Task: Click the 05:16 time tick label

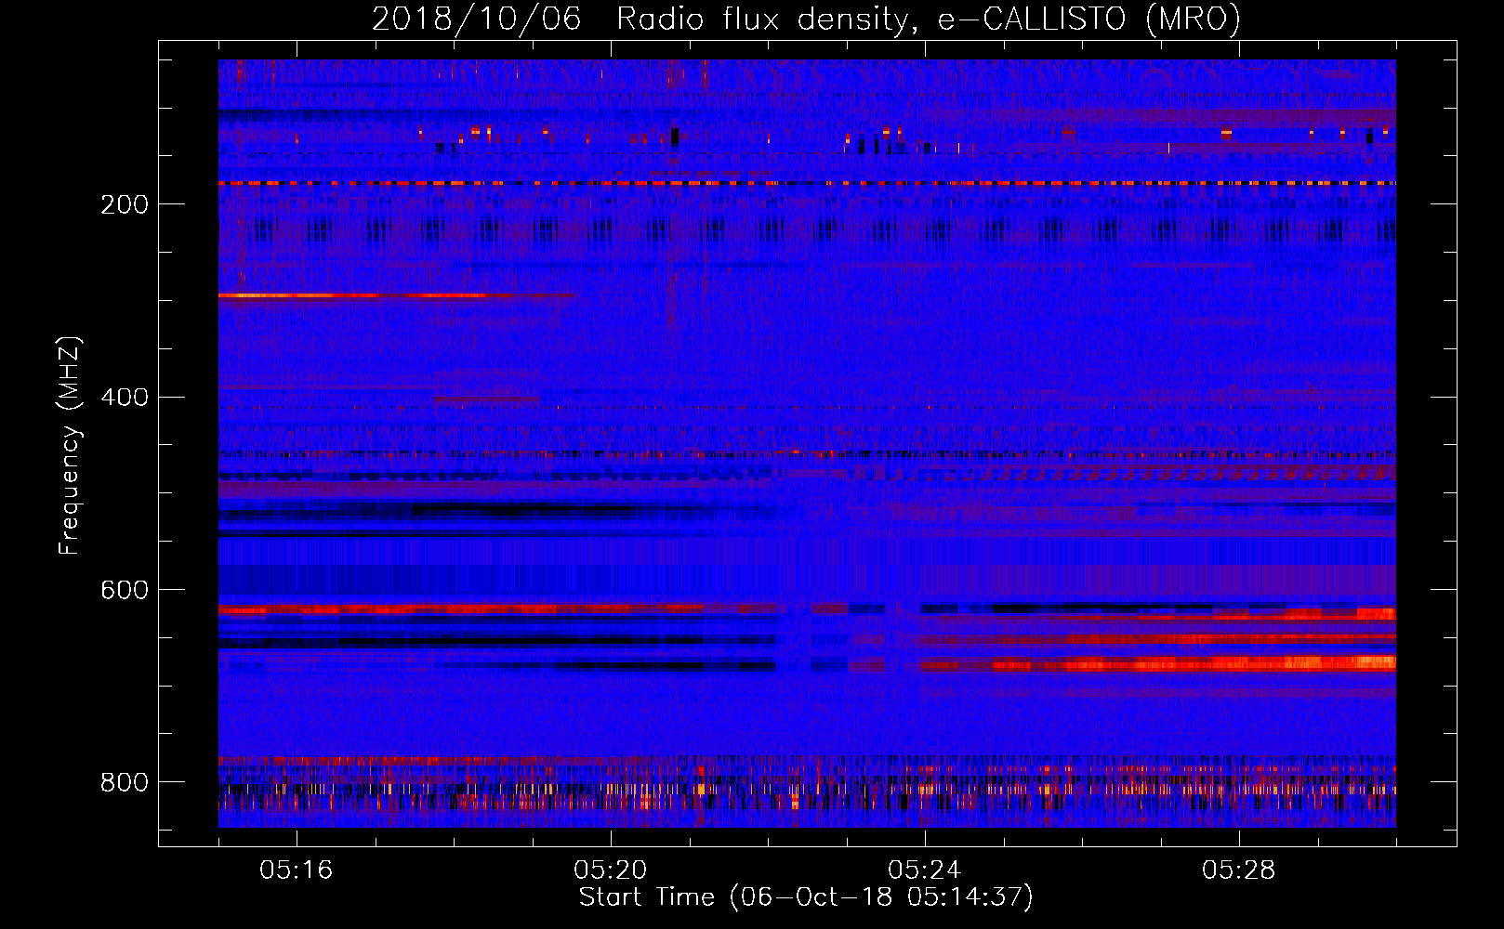Action: pyautogui.click(x=296, y=870)
